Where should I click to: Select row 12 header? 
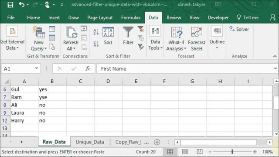(5, 120)
